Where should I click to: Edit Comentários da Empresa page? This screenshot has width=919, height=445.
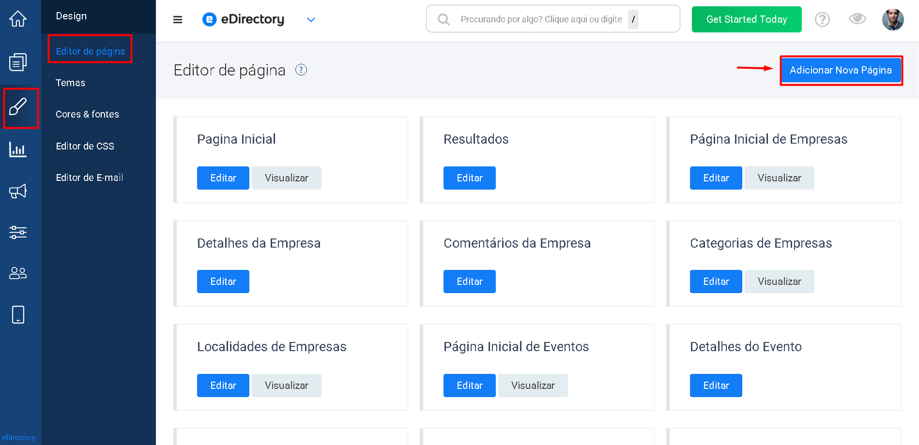point(470,282)
